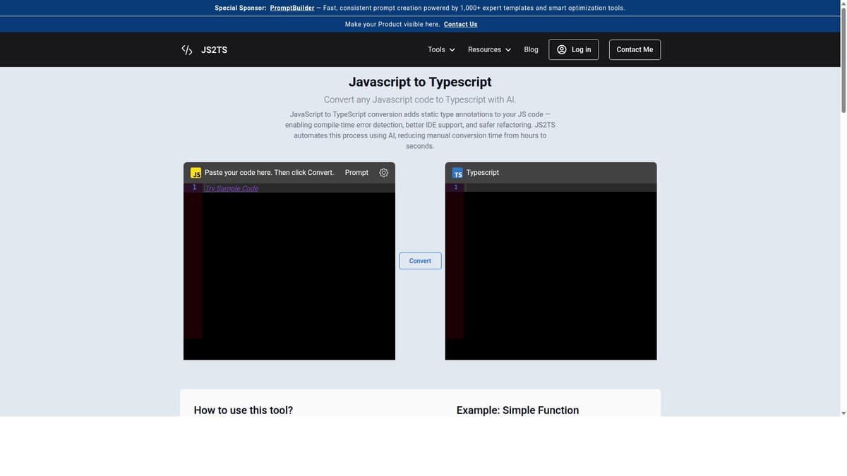The image size is (847, 476).
Task: Click 'Paste your code here. Then click Convert.' text
Action: [269, 173]
